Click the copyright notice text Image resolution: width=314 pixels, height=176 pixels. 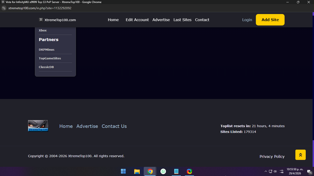click(76, 156)
